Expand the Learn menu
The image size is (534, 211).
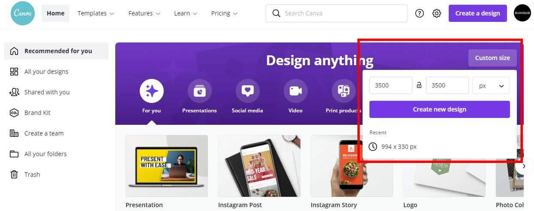coord(186,13)
